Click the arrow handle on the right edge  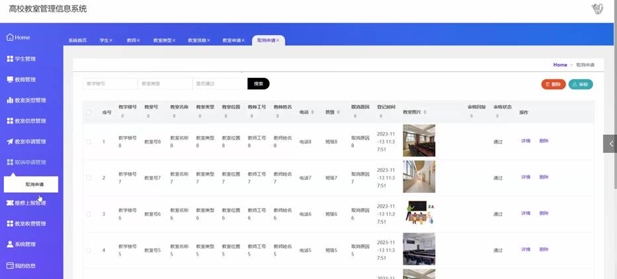(x=610, y=143)
